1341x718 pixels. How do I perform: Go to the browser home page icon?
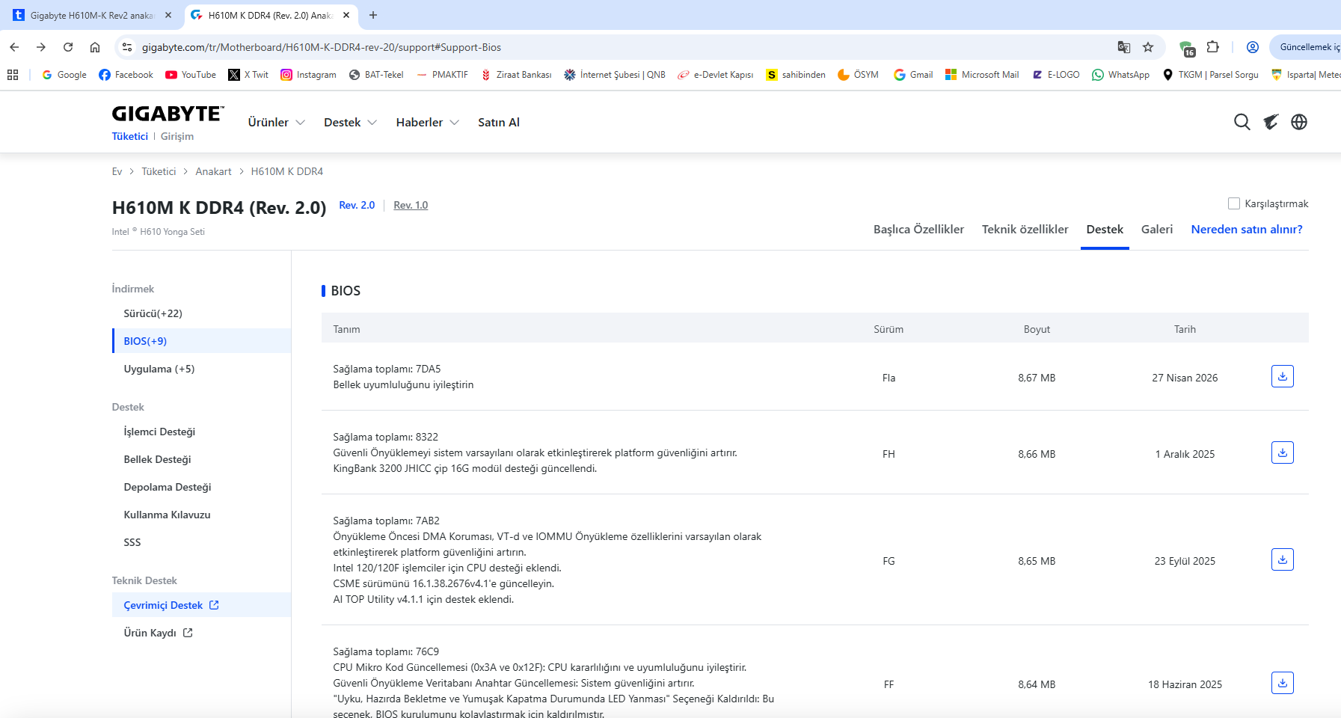coord(95,47)
